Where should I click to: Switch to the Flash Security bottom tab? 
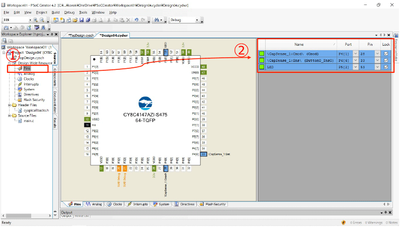pyautogui.click(x=213, y=204)
